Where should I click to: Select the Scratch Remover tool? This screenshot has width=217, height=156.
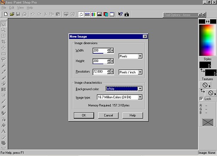pyautogui.click(x=3, y=101)
